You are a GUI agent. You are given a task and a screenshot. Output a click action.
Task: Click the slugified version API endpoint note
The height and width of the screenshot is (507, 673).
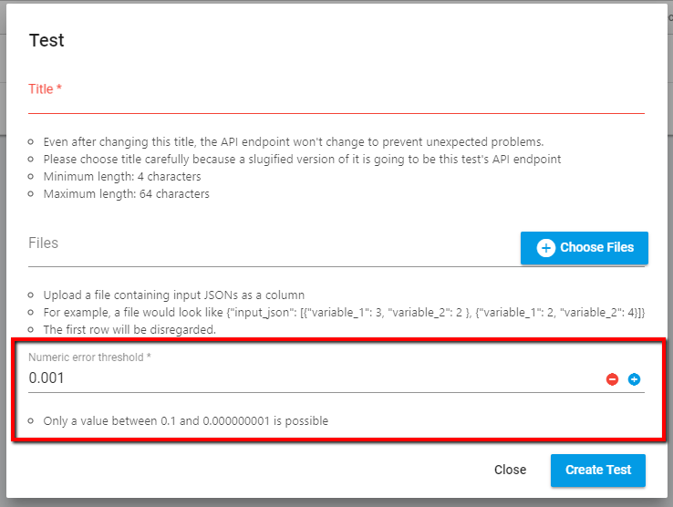click(302, 160)
